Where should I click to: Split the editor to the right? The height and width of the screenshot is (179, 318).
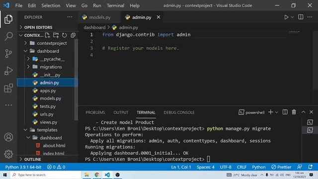301,17
